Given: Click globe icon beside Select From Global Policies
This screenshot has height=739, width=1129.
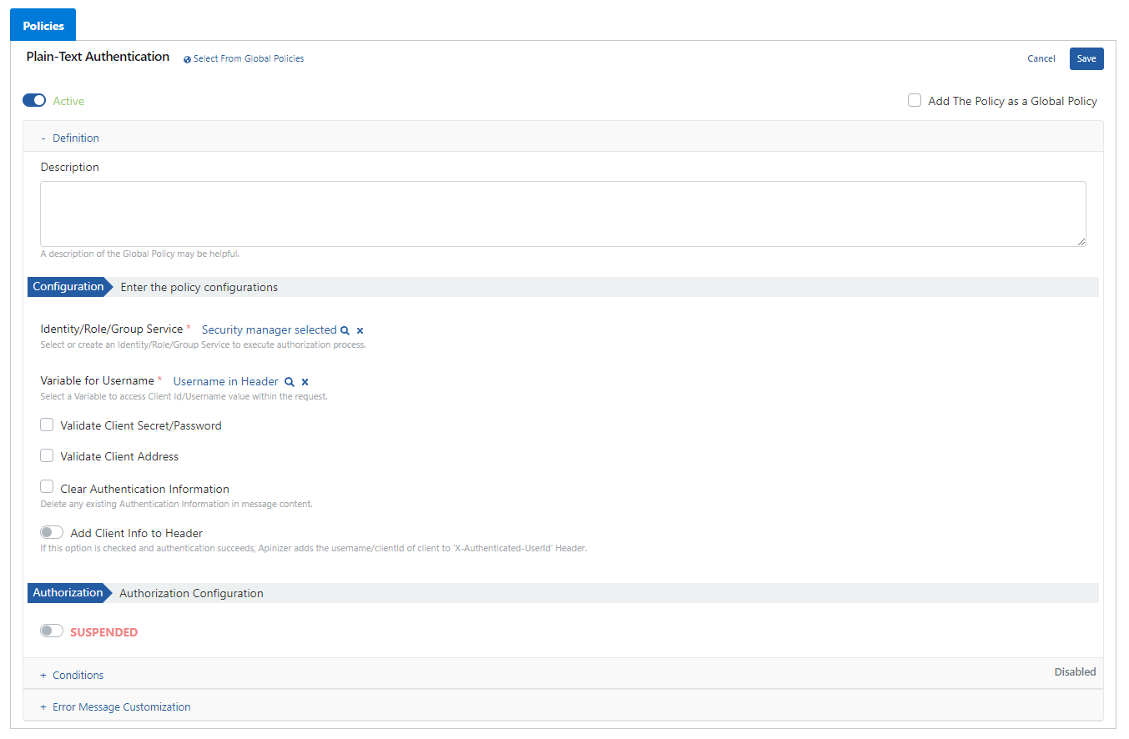Looking at the screenshot, I should (x=187, y=59).
